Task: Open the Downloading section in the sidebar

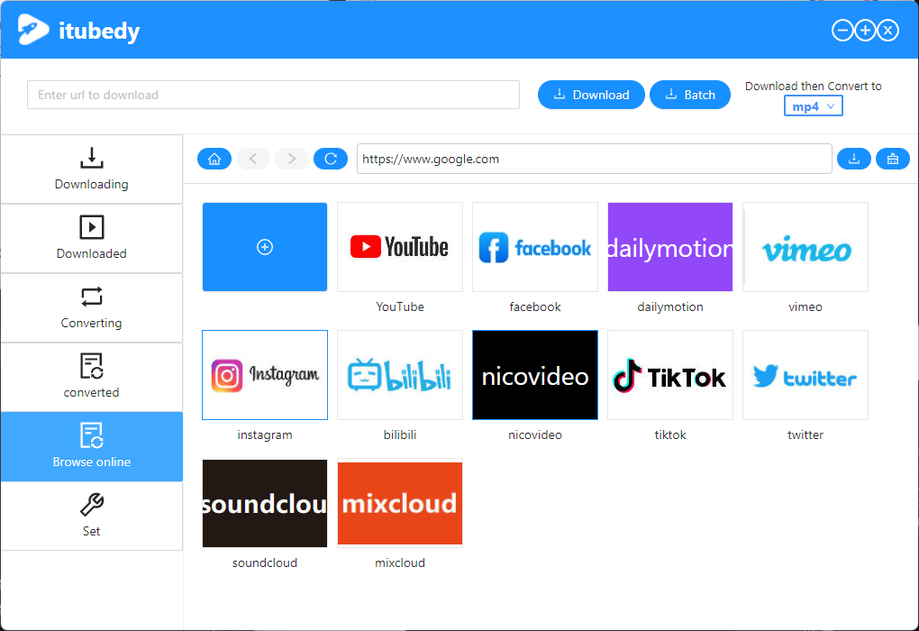Action: [x=91, y=169]
